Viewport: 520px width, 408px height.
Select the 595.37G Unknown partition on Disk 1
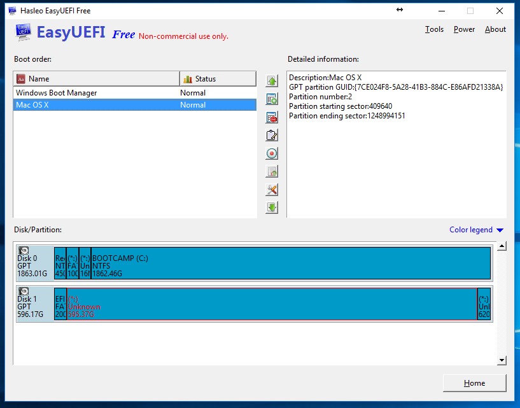pos(272,304)
